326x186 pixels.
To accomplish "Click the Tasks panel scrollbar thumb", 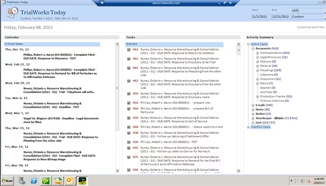I will coord(238,50).
